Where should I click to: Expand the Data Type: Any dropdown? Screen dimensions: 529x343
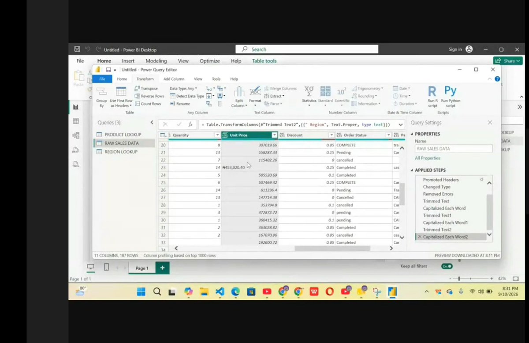(184, 88)
